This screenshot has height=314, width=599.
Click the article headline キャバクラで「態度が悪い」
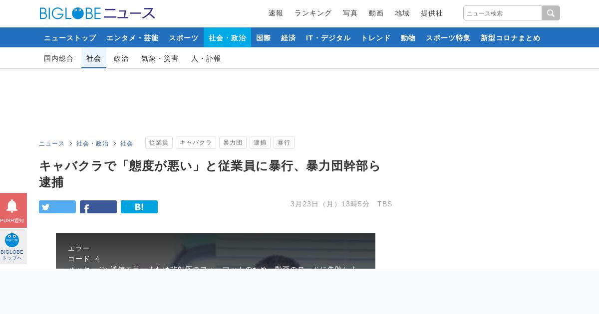pos(210,174)
